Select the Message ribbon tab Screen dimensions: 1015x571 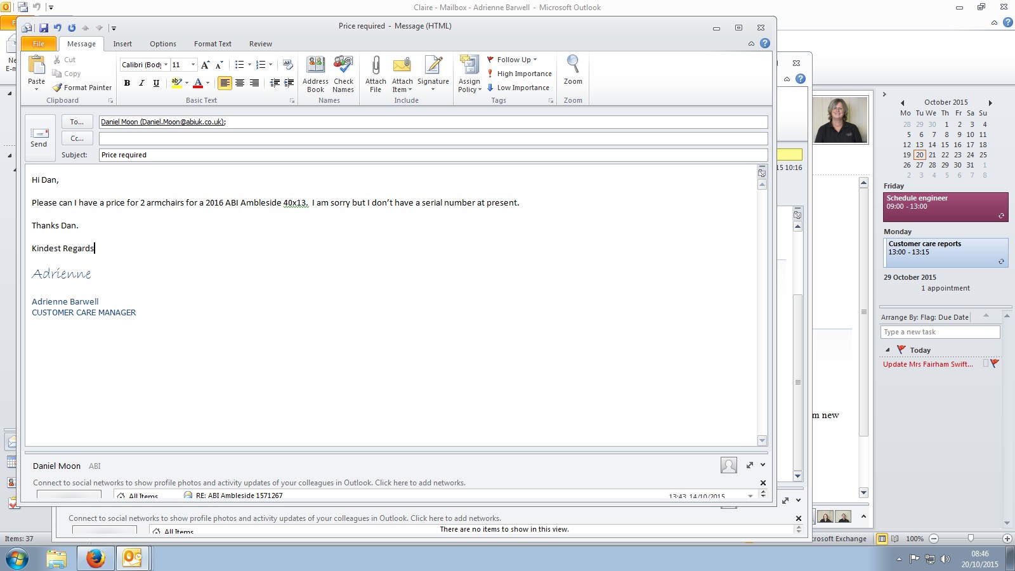coord(81,44)
